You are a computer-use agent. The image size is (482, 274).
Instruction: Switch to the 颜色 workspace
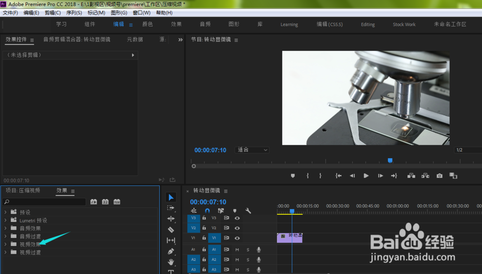(147, 24)
